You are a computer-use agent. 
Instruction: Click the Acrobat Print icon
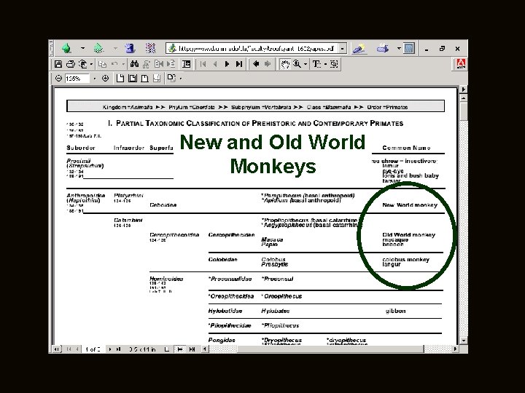pos(70,64)
